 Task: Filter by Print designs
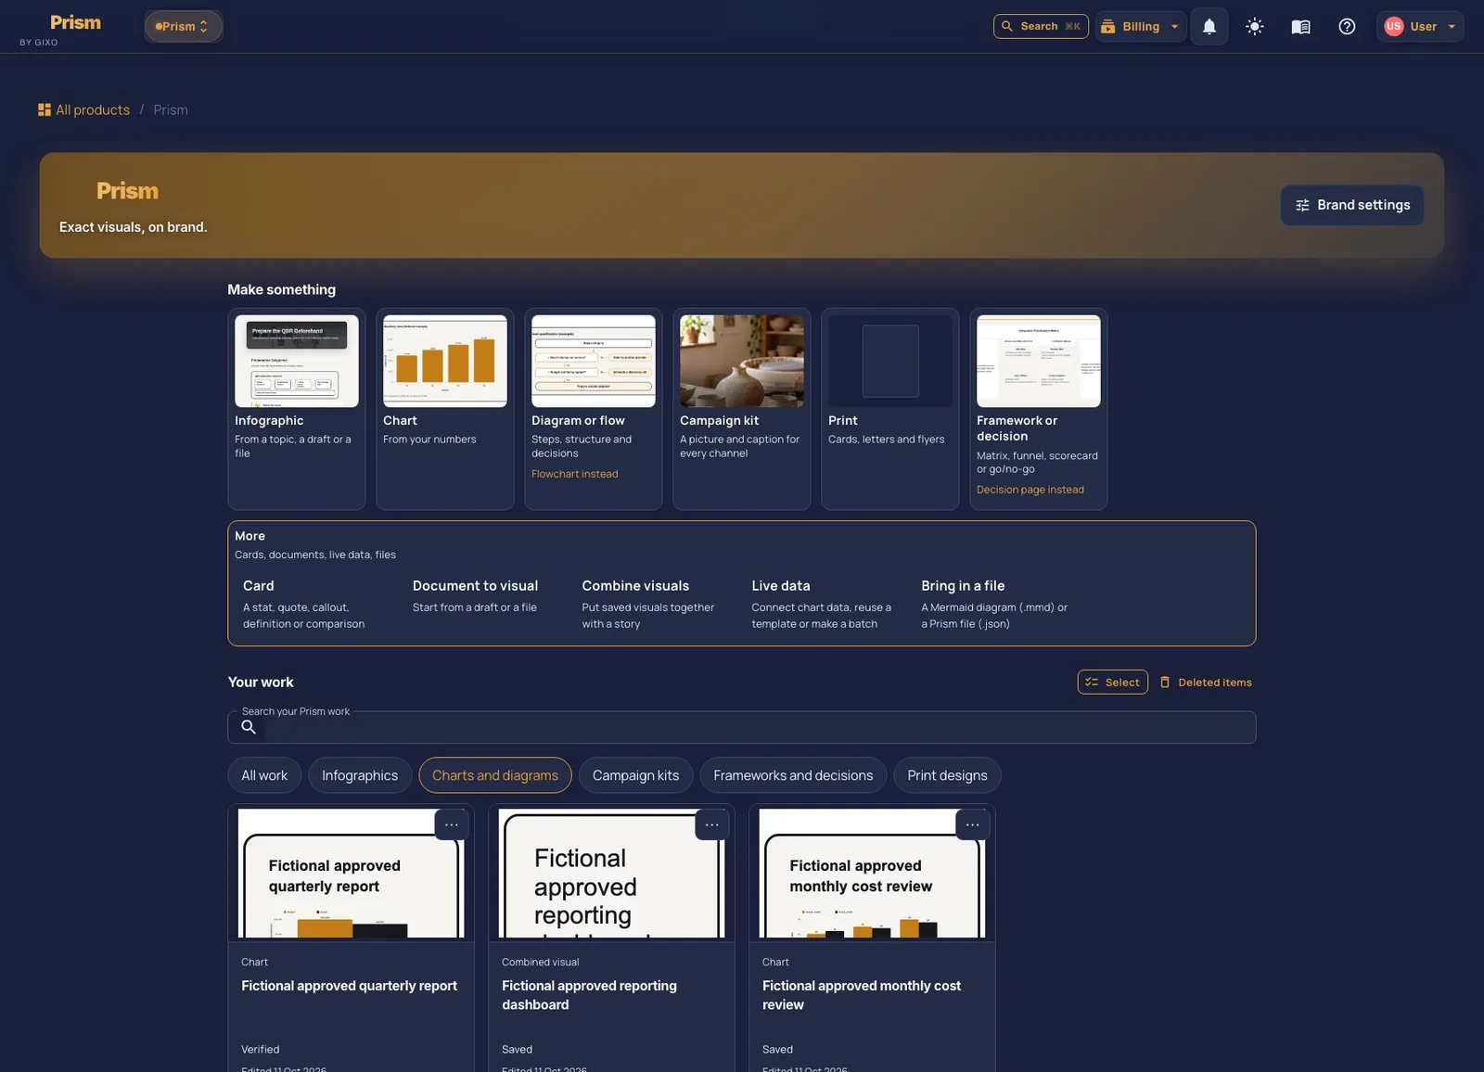point(947,775)
